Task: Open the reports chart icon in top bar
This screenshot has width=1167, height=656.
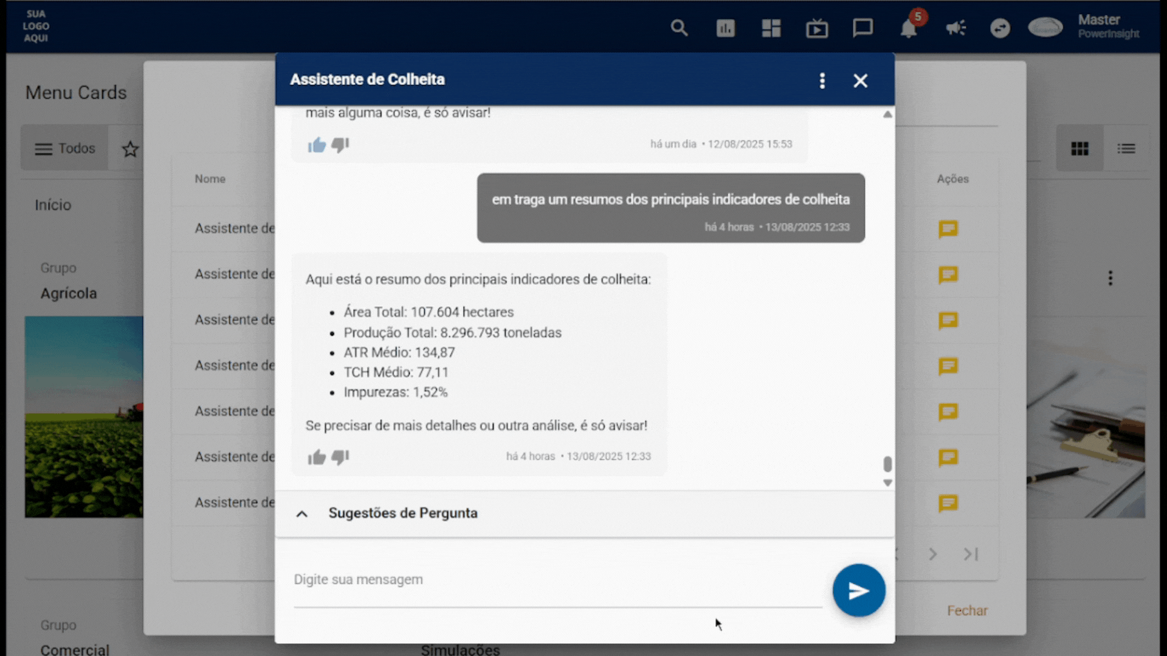Action: pyautogui.click(x=725, y=28)
